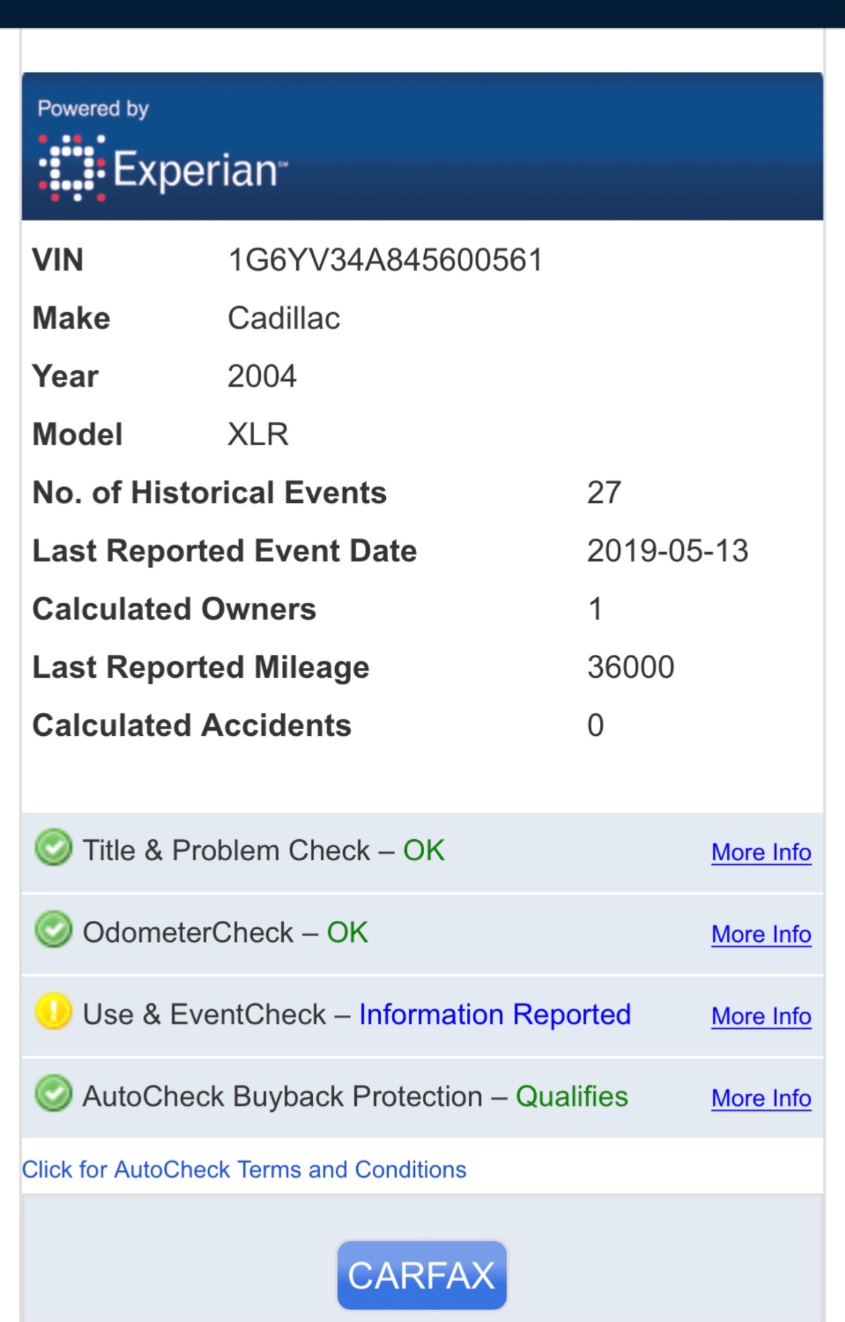This screenshot has width=845, height=1322.
Task: Click last reported mileage value 36000
Action: click(x=631, y=667)
